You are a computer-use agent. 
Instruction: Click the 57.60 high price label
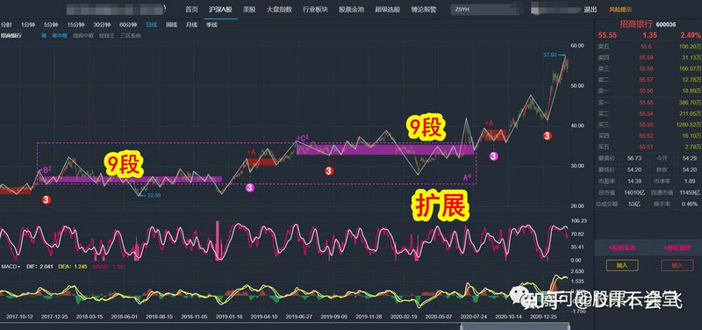coord(549,54)
